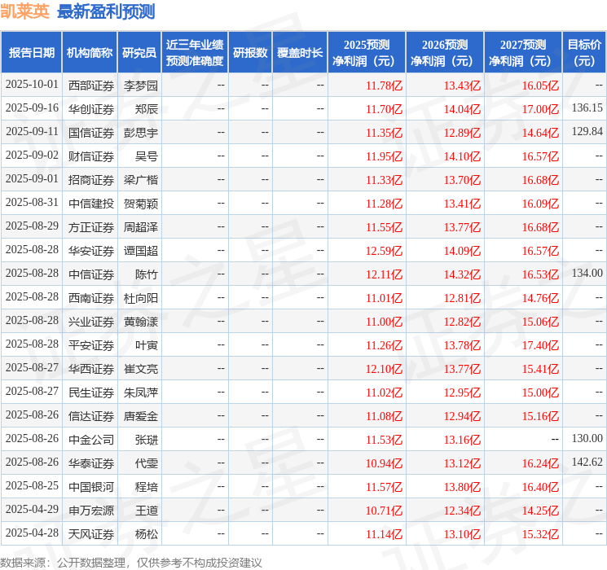Image resolution: width=607 pixels, height=570 pixels.
Task: Select the 研报数 column header
Action: click(250, 53)
